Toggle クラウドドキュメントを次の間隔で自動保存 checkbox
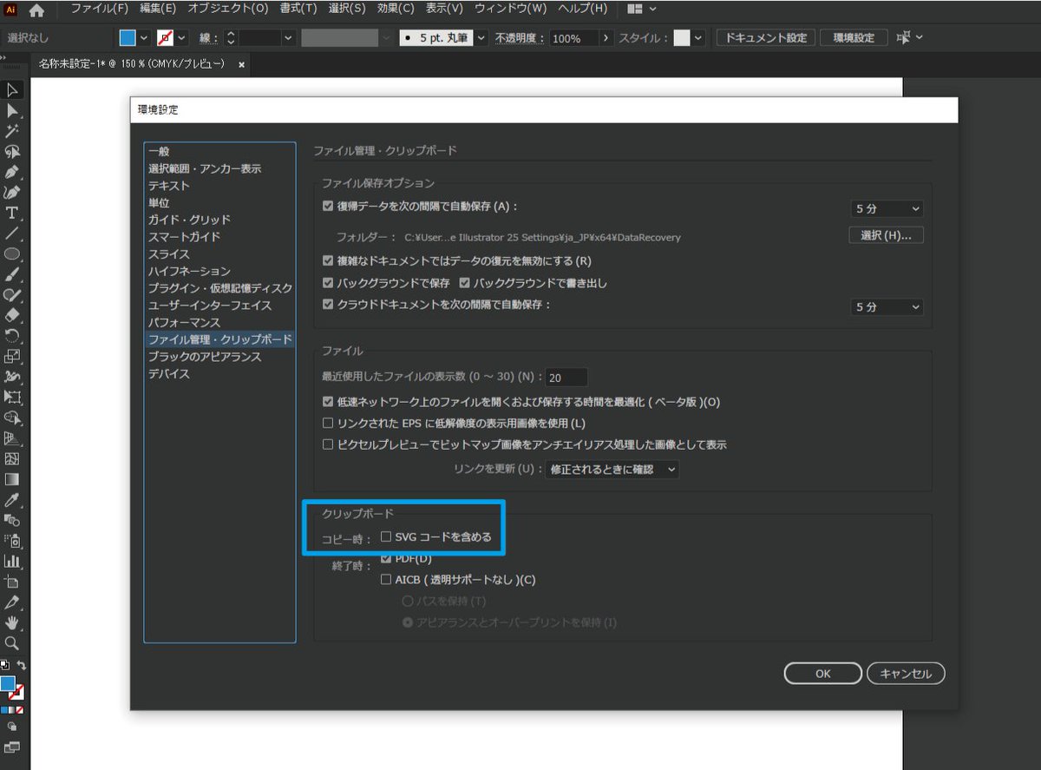1041x770 pixels. coord(328,305)
